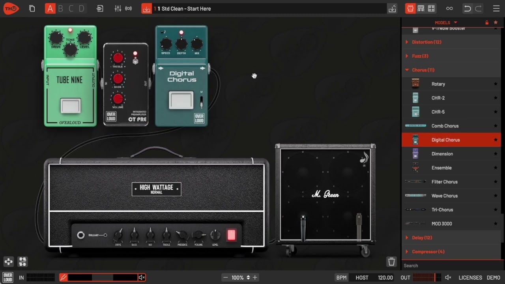Toggle the Tube Nine pedal footswitch

click(x=70, y=105)
